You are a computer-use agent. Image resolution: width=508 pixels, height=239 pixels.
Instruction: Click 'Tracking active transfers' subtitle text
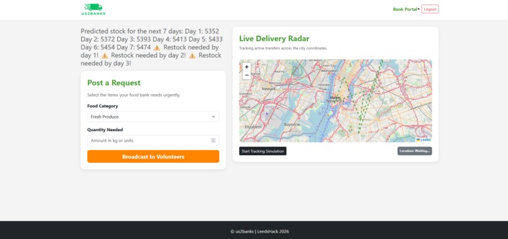coord(283,49)
